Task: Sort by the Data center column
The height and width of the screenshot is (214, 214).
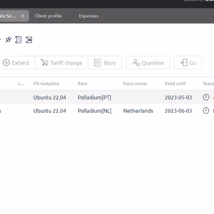Action: coord(135,83)
